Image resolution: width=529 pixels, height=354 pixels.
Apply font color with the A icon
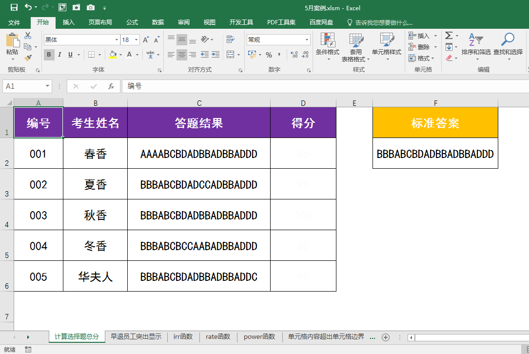[129, 54]
